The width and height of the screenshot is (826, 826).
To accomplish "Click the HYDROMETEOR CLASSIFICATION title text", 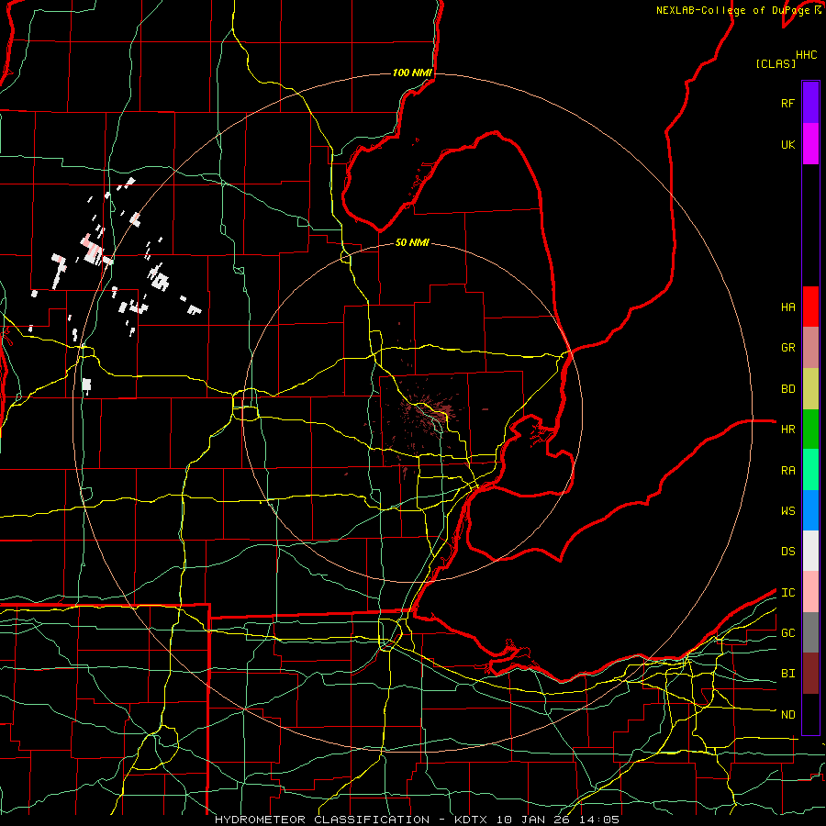I will (322, 820).
